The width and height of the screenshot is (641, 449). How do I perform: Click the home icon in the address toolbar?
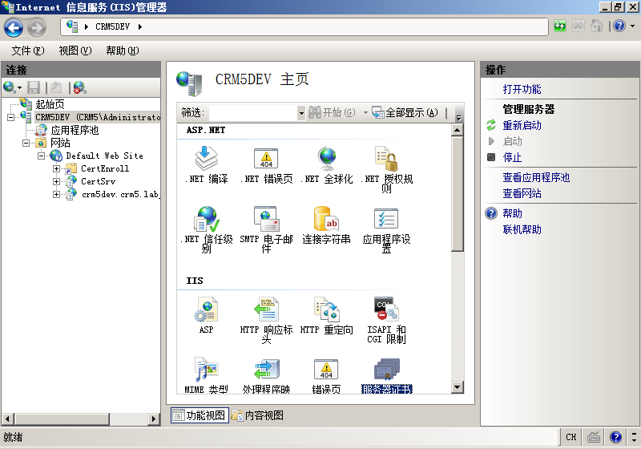pos(597,26)
